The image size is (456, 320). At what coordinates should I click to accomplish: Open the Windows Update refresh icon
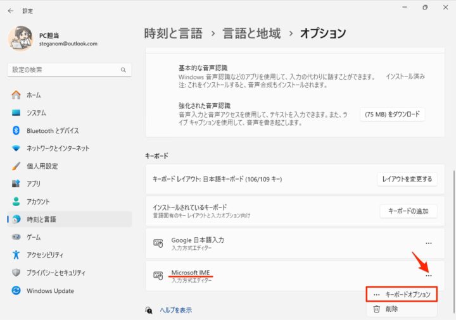[16, 290]
